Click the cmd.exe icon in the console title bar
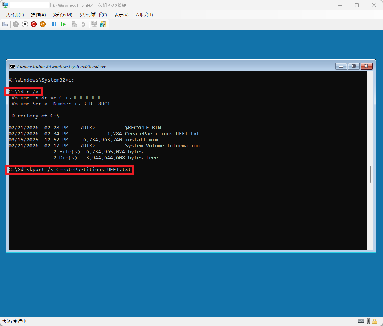 (x=12, y=67)
